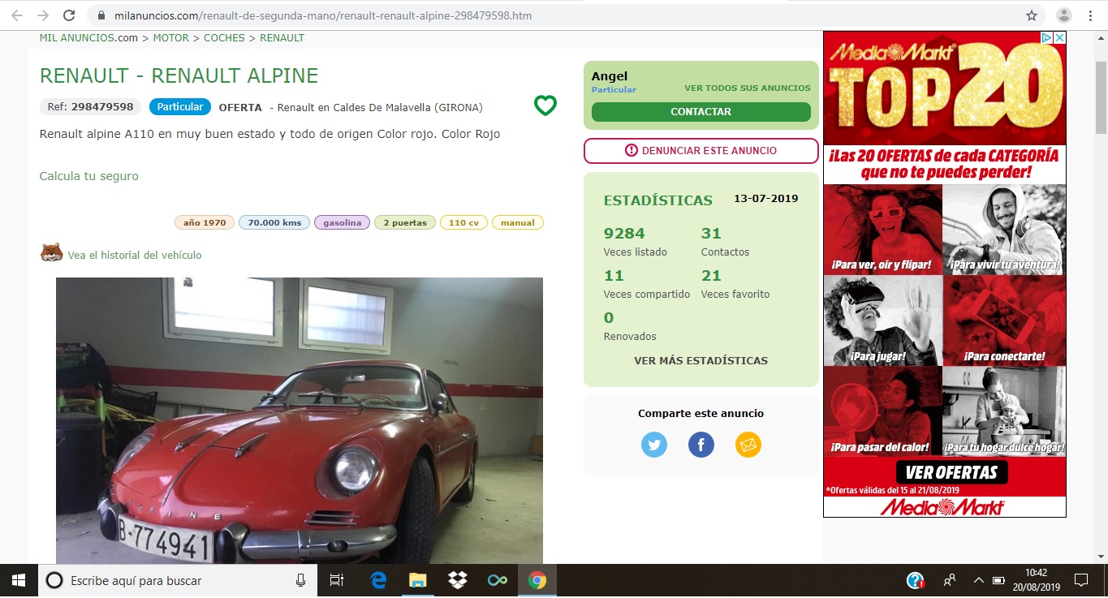Click the browser back arrow
Viewport: 1108px width, 598px height.
(x=17, y=15)
